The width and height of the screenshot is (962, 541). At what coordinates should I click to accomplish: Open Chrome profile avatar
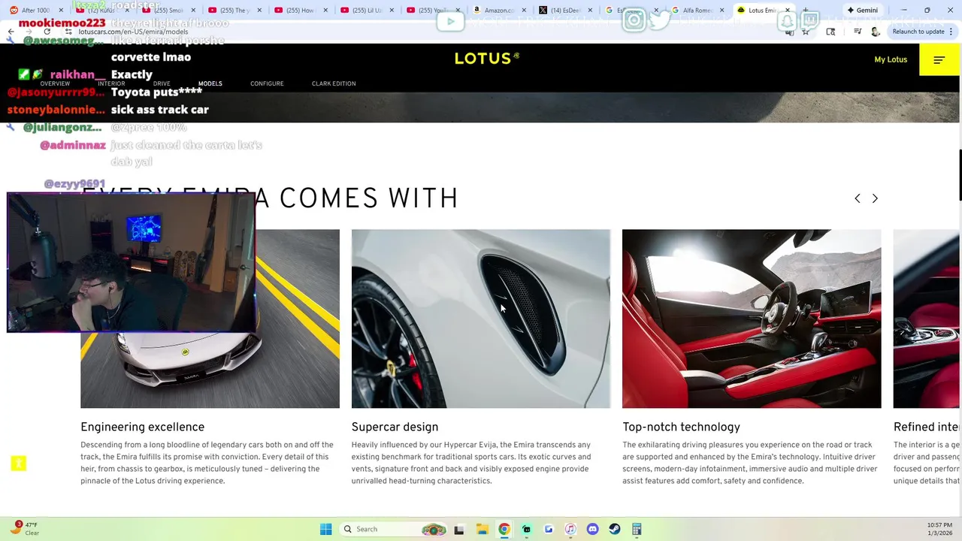[x=875, y=32]
